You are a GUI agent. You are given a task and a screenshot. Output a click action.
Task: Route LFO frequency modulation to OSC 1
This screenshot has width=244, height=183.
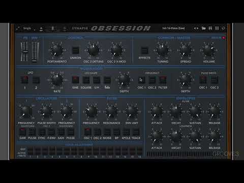point(142,80)
